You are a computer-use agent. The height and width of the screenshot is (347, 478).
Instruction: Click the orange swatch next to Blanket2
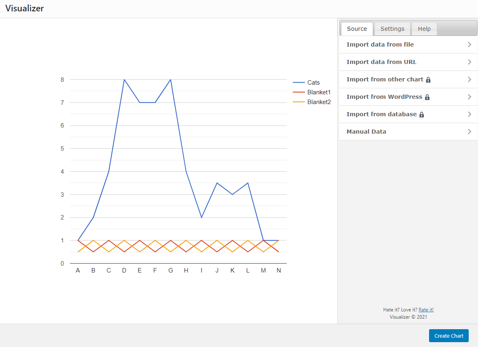pyautogui.click(x=298, y=102)
